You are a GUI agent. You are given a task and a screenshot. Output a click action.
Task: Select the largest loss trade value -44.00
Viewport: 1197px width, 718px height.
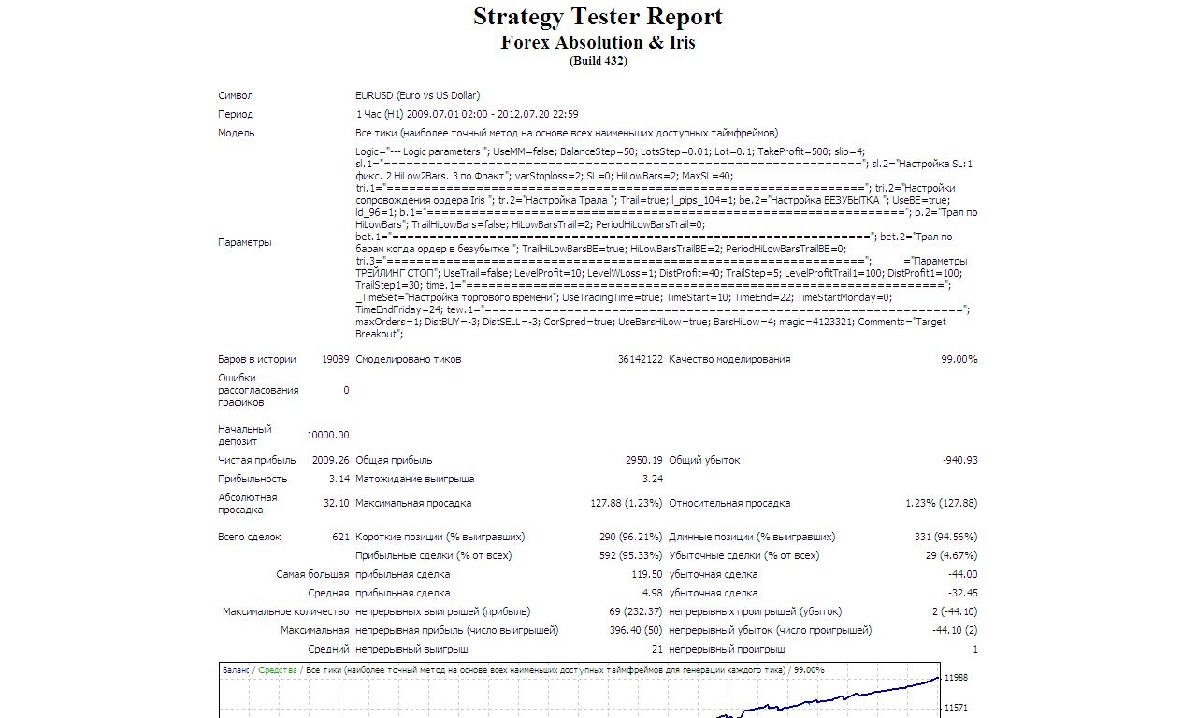962,574
